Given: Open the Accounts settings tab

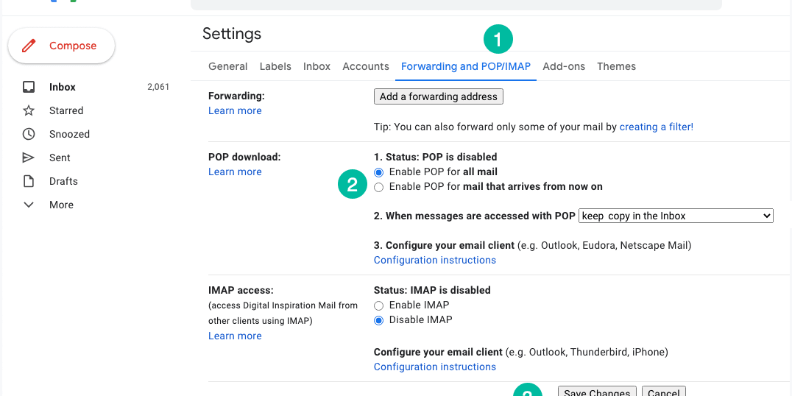Looking at the screenshot, I should coord(366,66).
